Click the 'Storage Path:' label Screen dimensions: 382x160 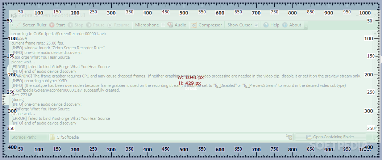click(x=24, y=137)
